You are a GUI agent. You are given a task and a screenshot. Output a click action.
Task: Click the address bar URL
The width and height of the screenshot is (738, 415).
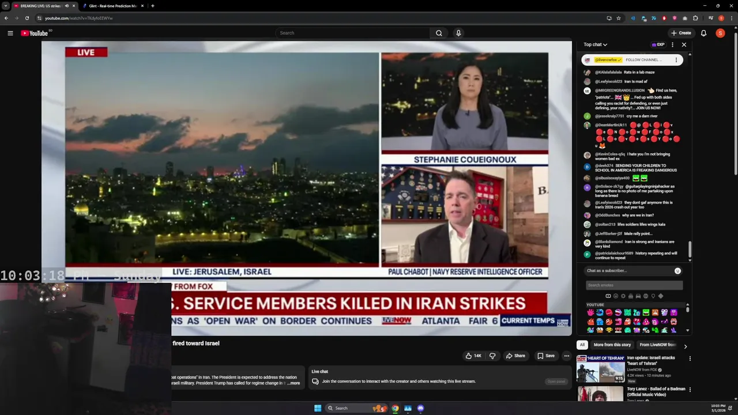point(79,18)
